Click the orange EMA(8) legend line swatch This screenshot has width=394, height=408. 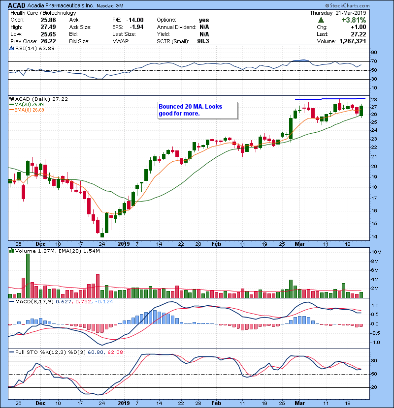pos(11,110)
